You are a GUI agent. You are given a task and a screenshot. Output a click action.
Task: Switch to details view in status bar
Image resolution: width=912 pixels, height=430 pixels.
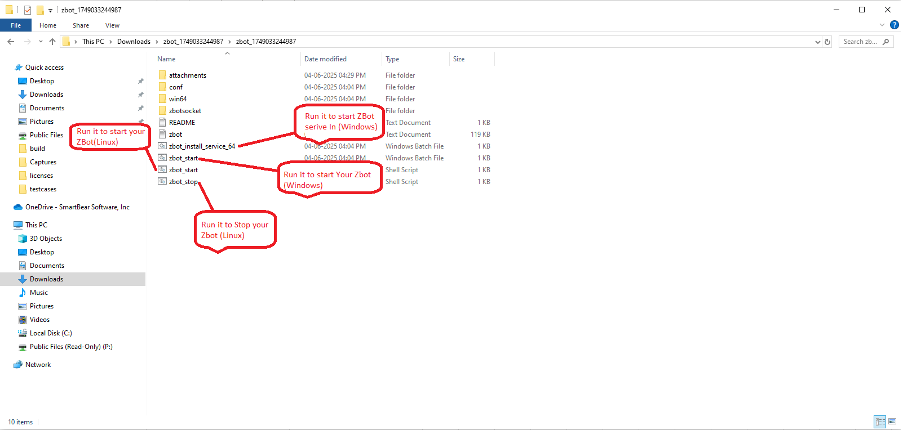pos(879,422)
